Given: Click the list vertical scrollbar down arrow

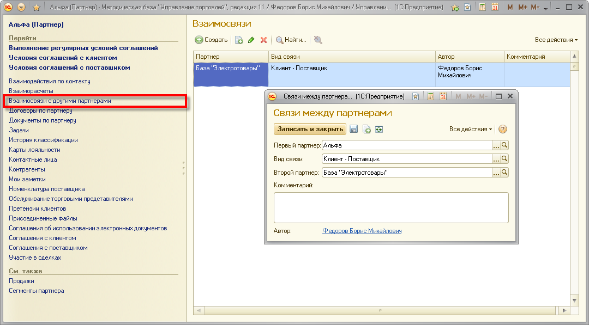Looking at the screenshot, I should pyautogui.click(x=574, y=301).
